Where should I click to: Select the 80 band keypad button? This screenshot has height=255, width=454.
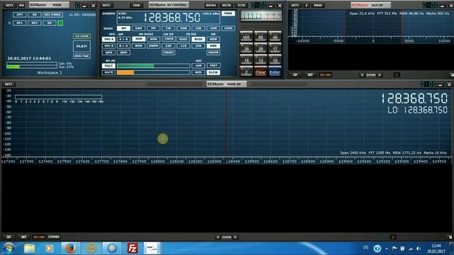pyautogui.click(x=260, y=36)
